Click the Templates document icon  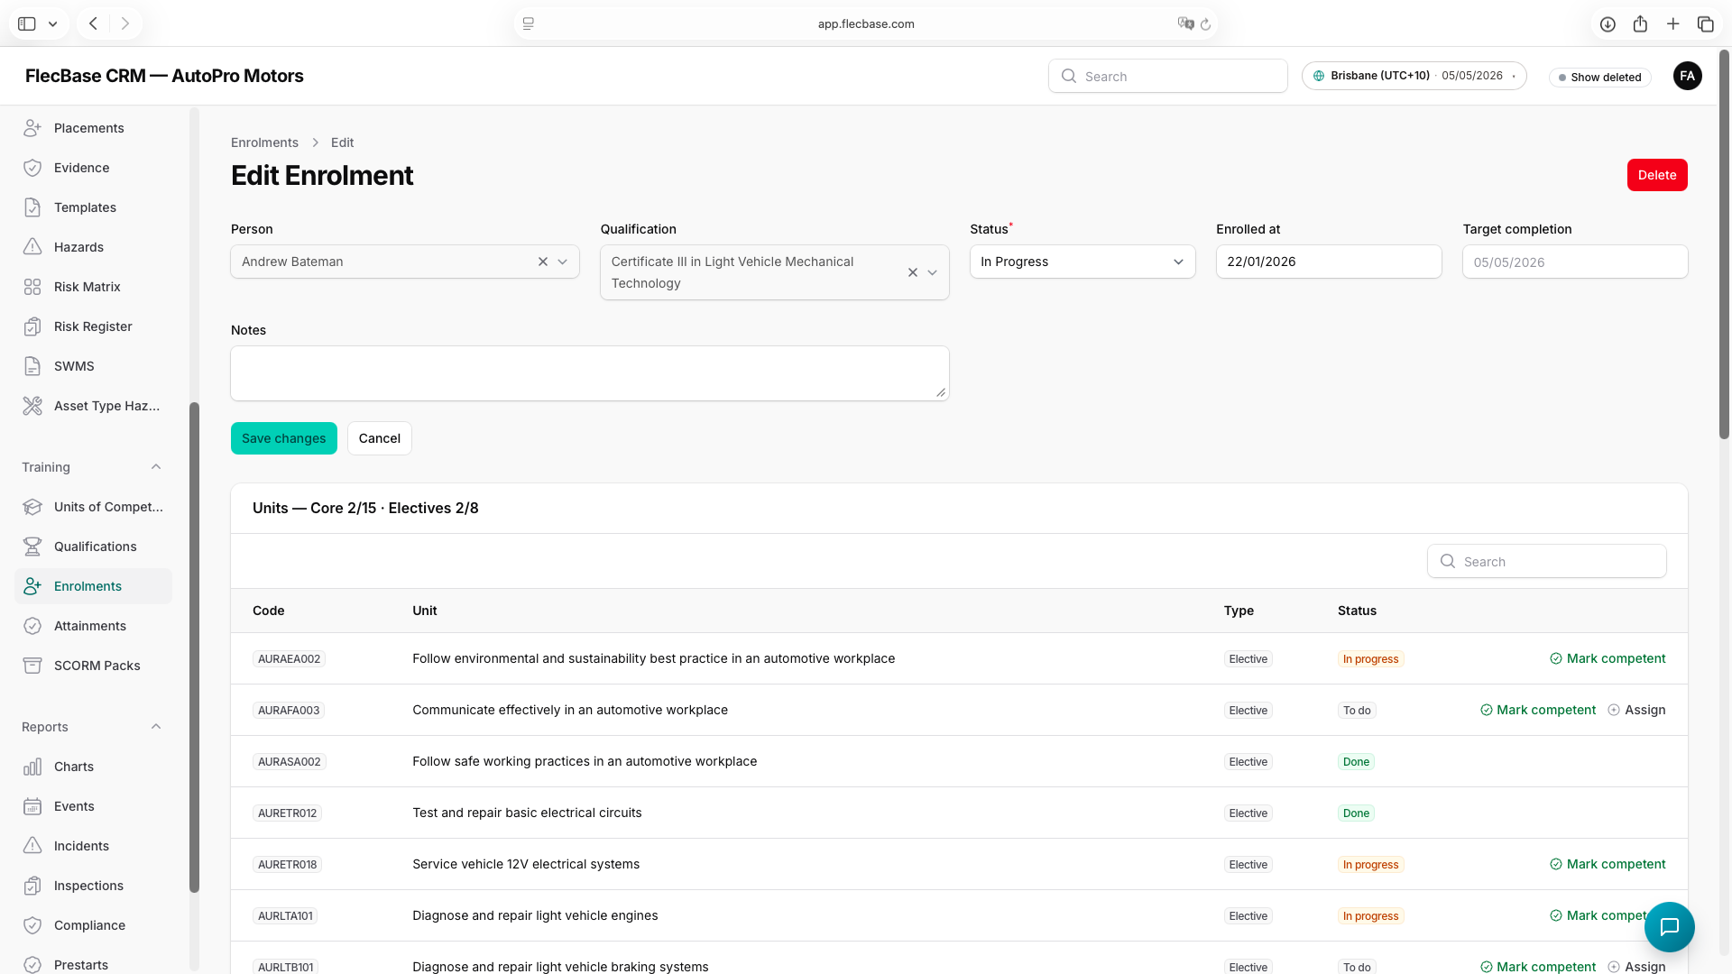tap(32, 207)
